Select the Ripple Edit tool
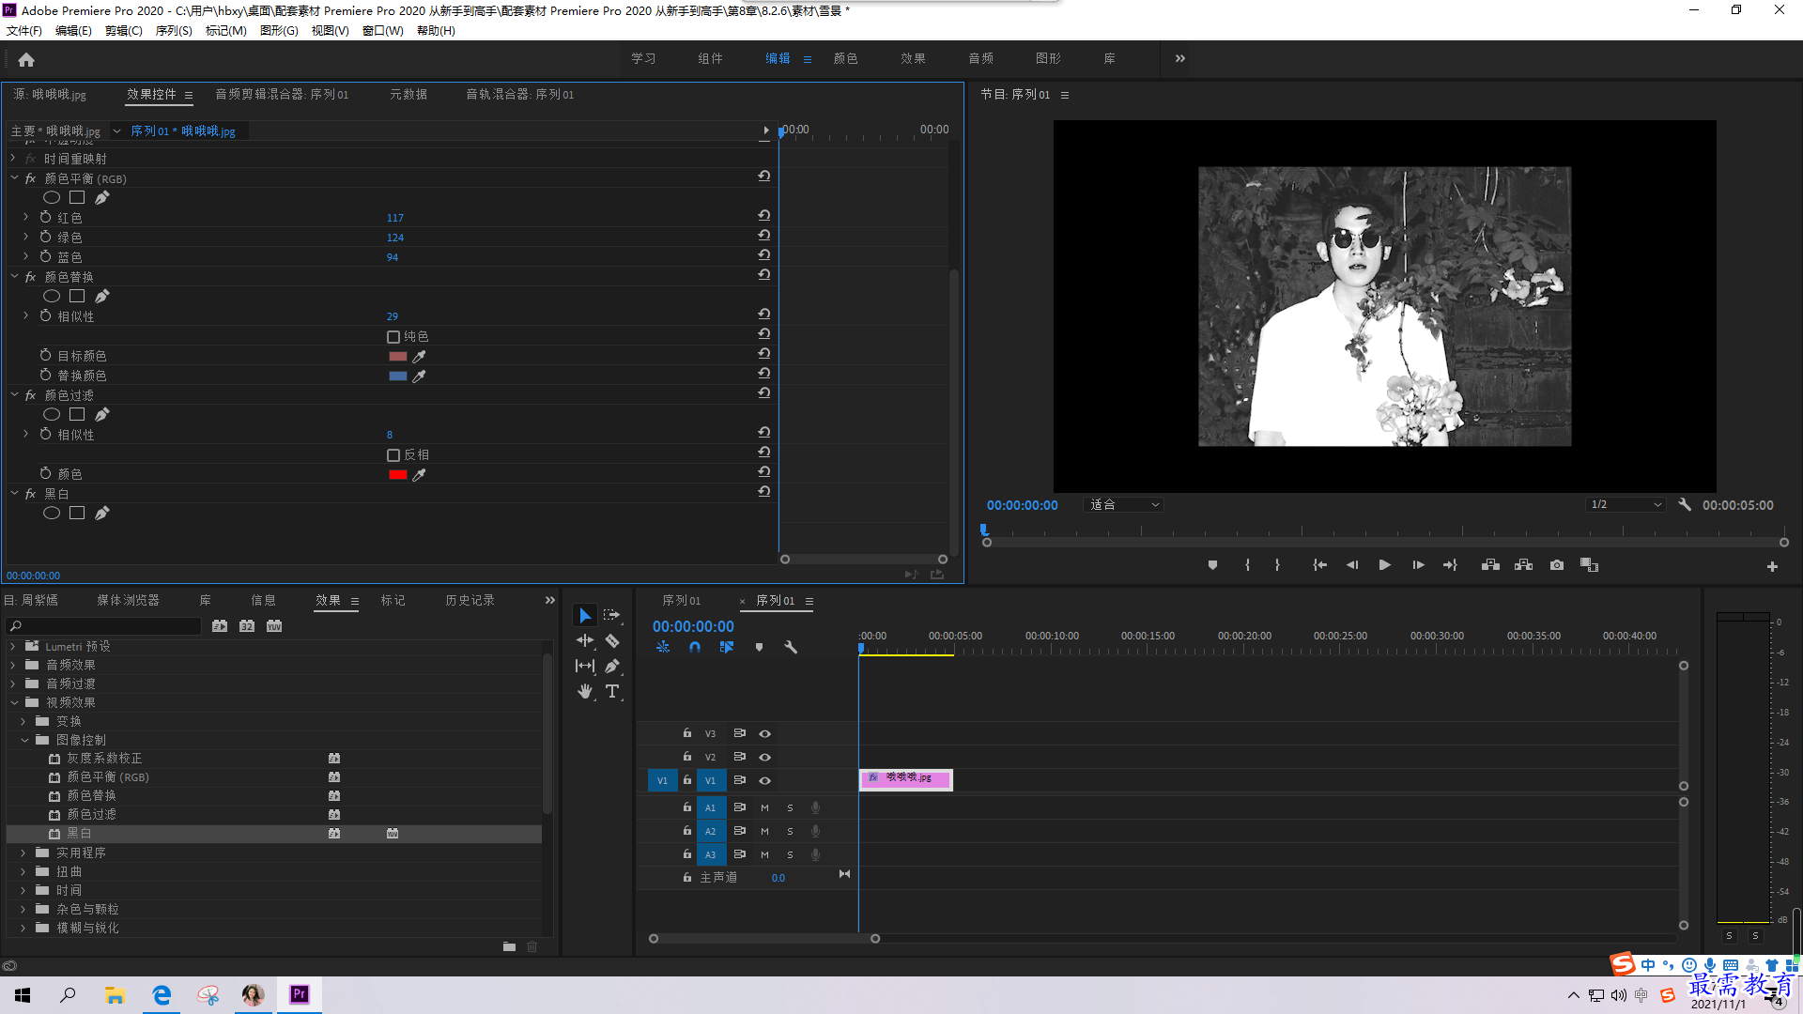1803x1014 pixels. [584, 640]
